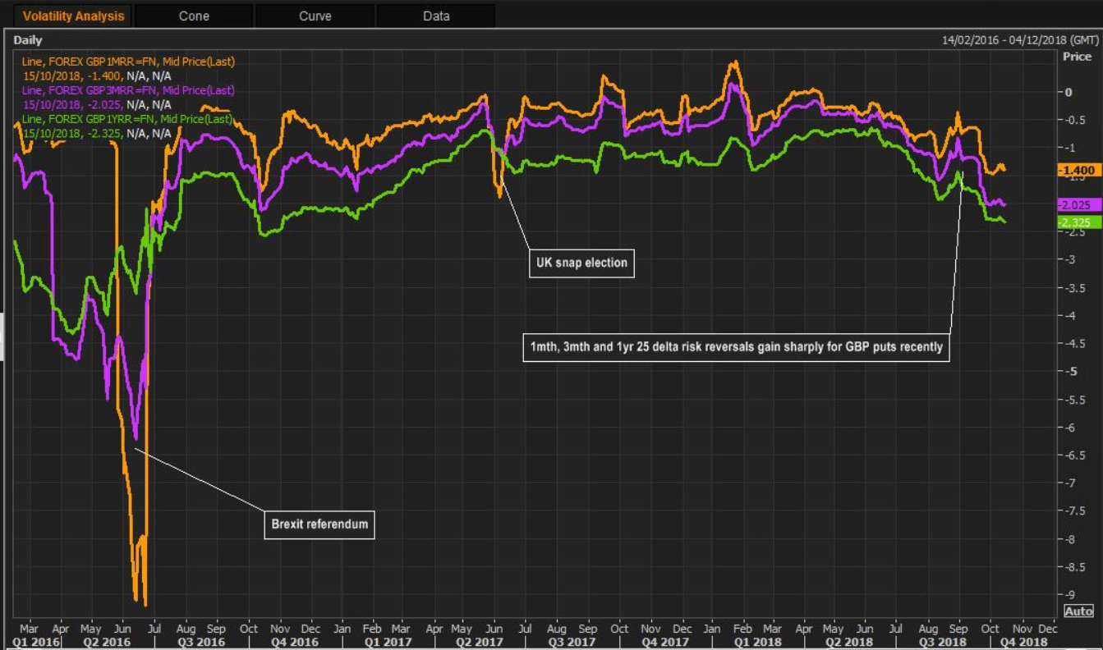Click the Auto scale button
Image resolution: width=1103 pixels, height=650 pixels.
[1078, 611]
